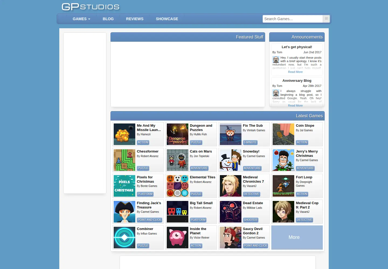The width and height of the screenshot is (388, 269).
Task: Navigate to Showcase
Action: click(167, 19)
